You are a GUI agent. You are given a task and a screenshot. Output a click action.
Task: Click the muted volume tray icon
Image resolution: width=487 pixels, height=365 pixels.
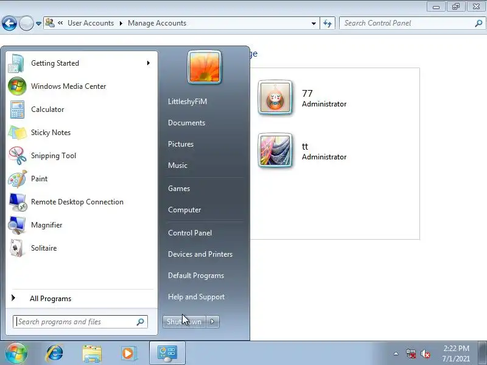[x=425, y=353]
